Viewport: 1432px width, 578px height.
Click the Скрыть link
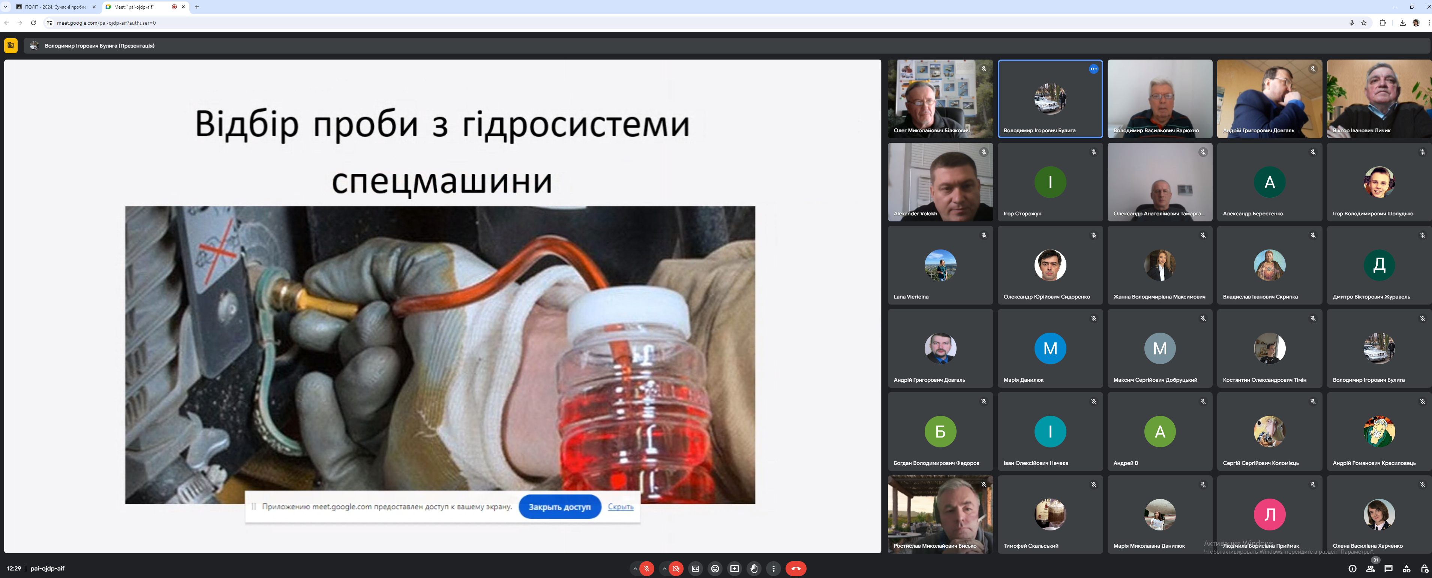coord(621,506)
